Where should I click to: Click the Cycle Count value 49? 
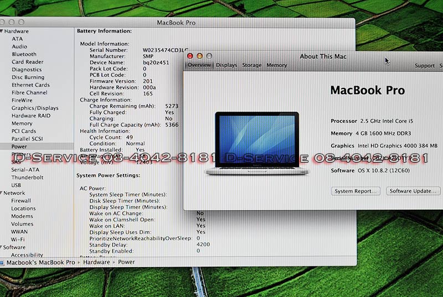(130, 137)
